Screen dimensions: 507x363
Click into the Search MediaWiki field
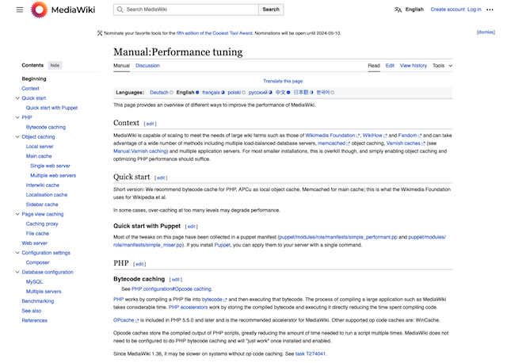190,10
